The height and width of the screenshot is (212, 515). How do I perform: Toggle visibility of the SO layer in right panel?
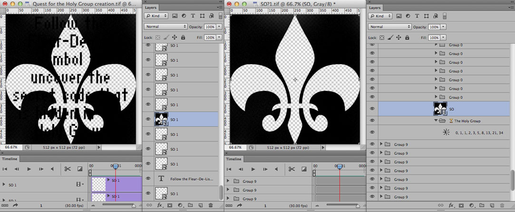point(372,109)
